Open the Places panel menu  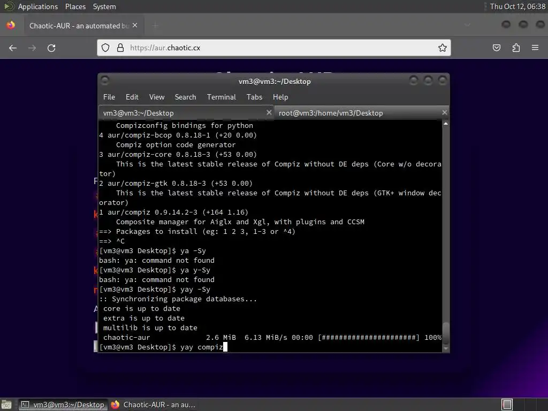(75, 6)
